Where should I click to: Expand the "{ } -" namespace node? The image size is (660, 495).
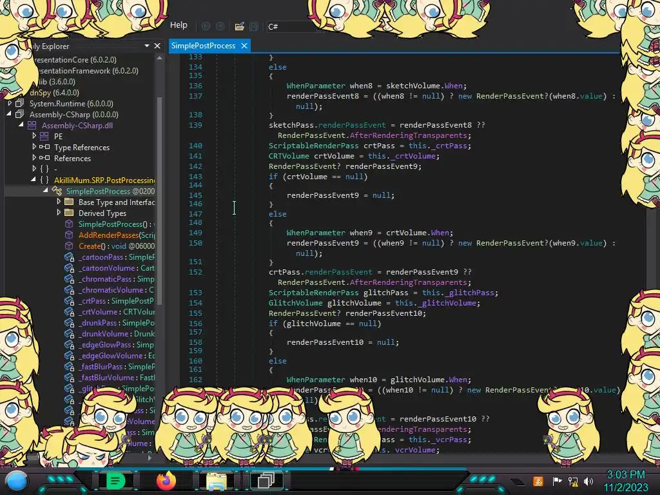[34, 168]
